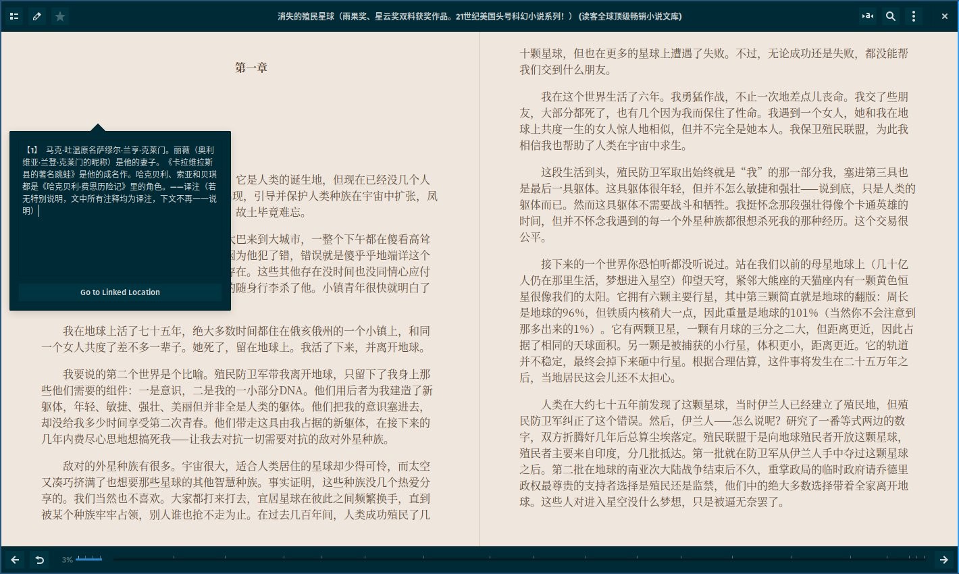Screen dimensions: 959x574
Task: Click the 3% progress indicator
Action: click(67, 560)
